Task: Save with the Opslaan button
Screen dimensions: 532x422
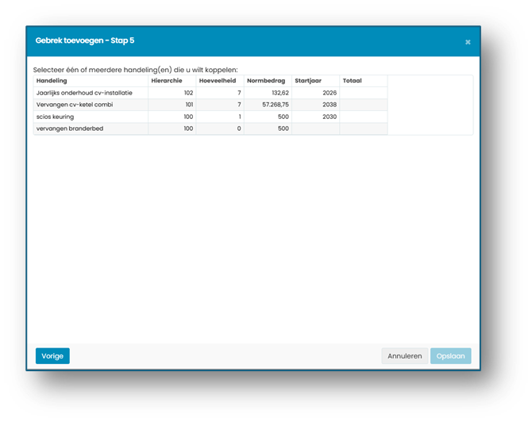Action: click(x=450, y=356)
